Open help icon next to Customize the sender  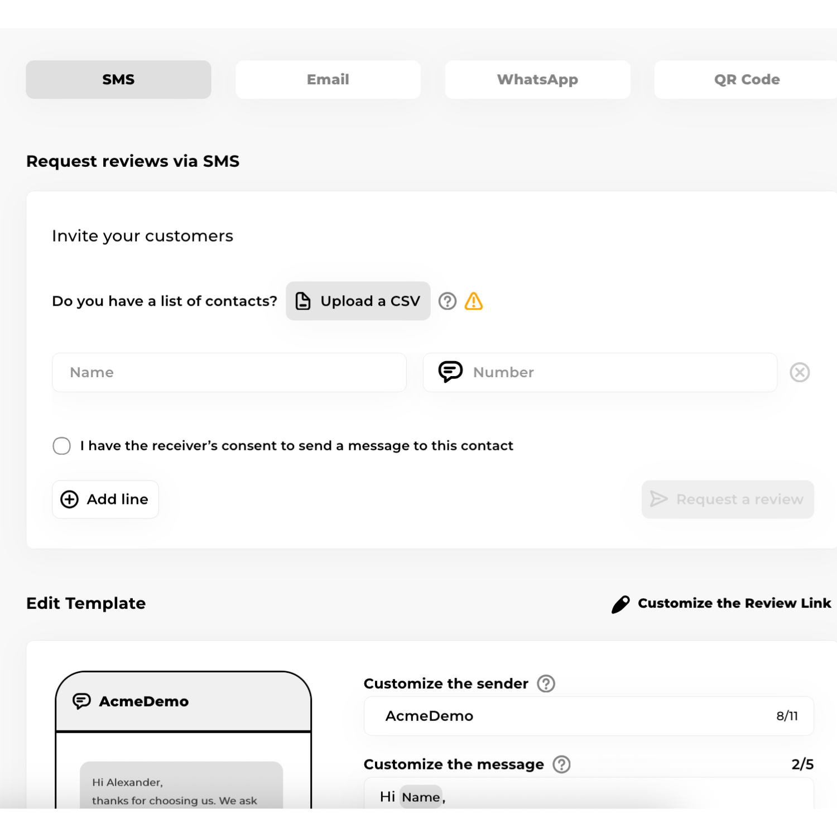click(546, 684)
